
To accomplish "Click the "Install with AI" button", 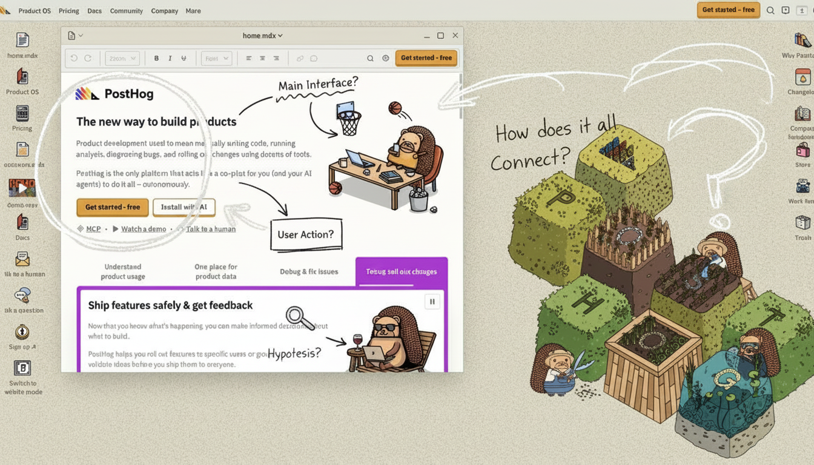I will coord(184,207).
